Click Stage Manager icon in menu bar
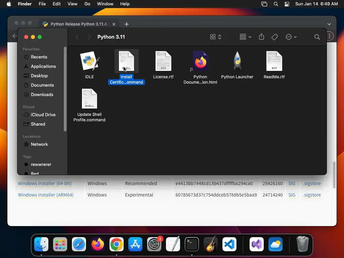The height and width of the screenshot is (258, 344). pyautogui.click(x=264, y=4)
